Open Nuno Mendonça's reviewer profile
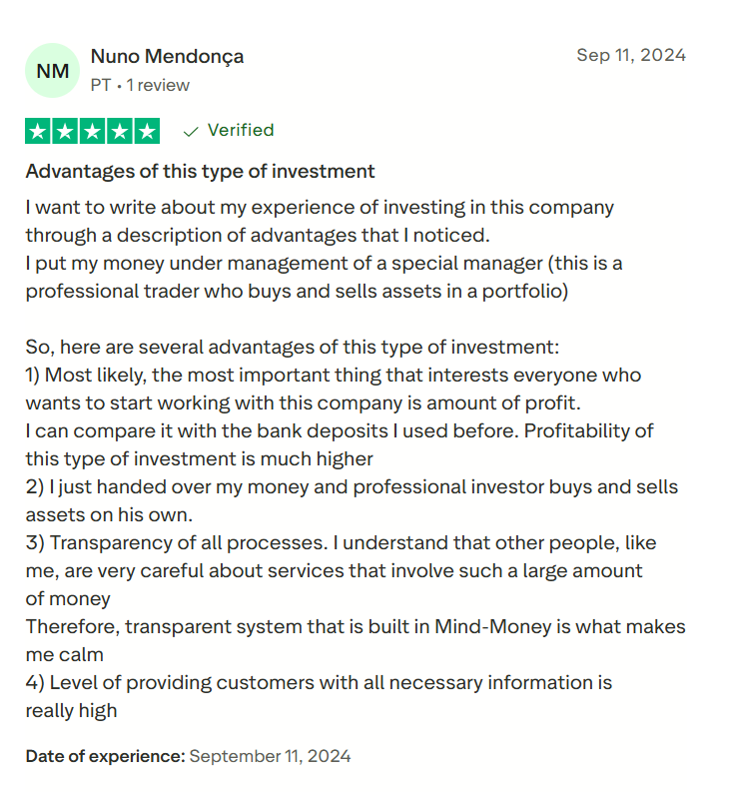This screenshot has height=792, width=729. (167, 56)
